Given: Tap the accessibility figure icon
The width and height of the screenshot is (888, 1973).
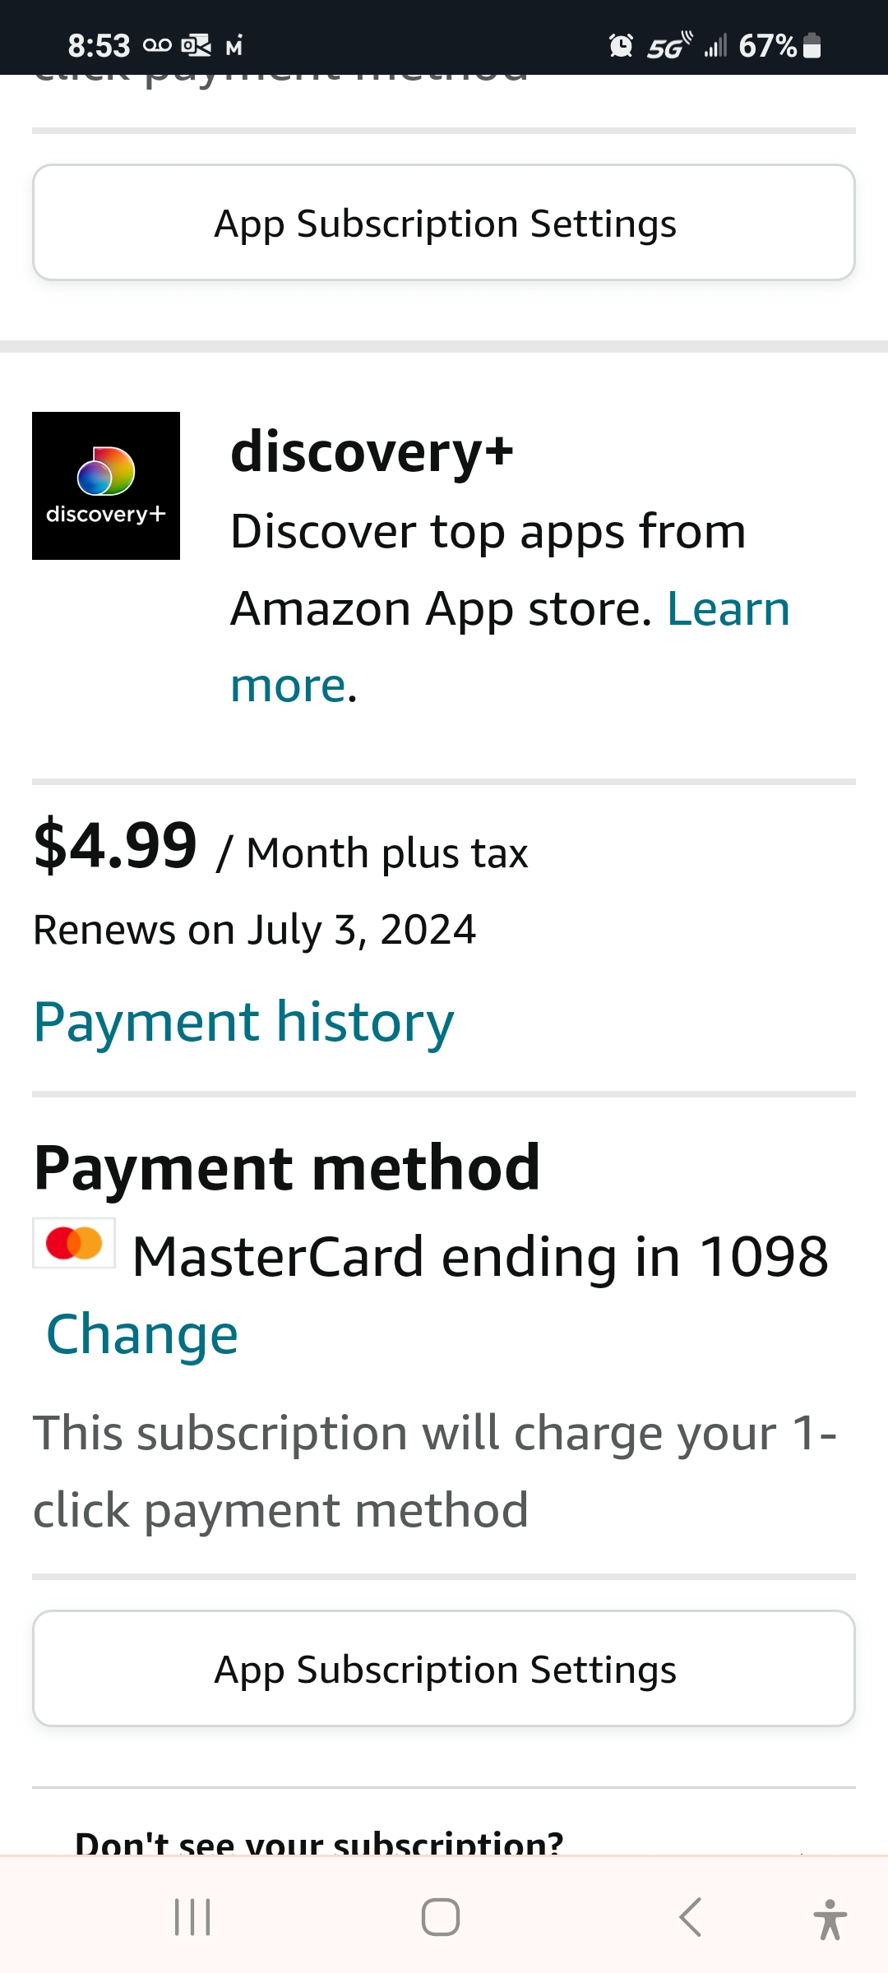Looking at the screenshot, I should click(830, 1919).
